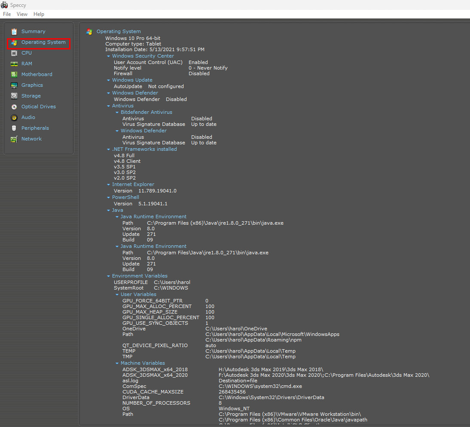Select the Audio speaker icon
Screen dimensions: 470x427
[x=14, y=117]
